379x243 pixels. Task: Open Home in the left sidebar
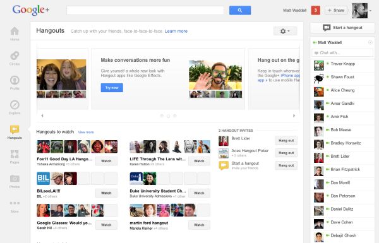pyautogui.click(x=15, y=33)
